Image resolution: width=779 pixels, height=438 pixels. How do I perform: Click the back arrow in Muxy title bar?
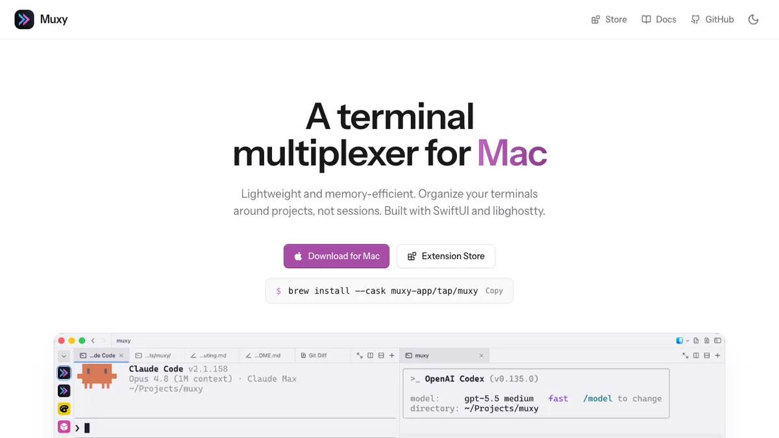click(93, 340)
